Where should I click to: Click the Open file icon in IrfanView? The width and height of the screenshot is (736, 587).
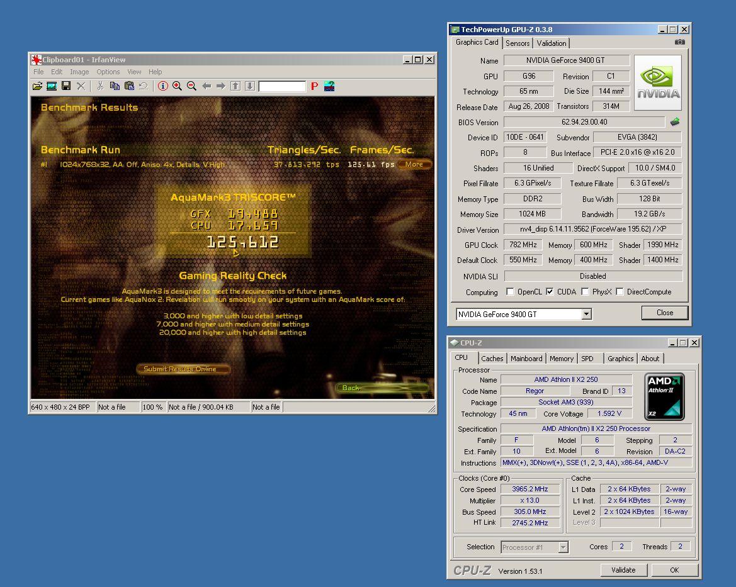tap(37, 86)
